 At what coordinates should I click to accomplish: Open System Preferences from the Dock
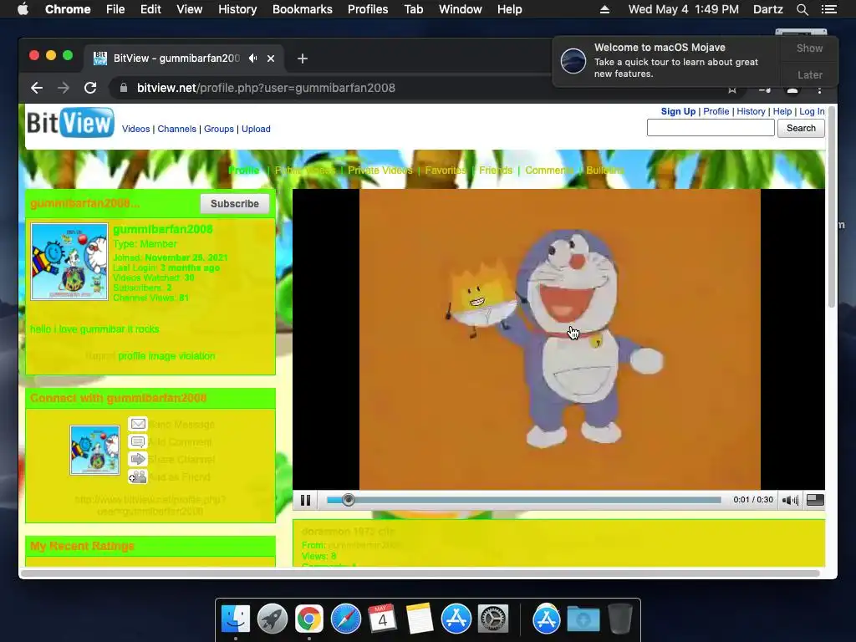(493, 619)
